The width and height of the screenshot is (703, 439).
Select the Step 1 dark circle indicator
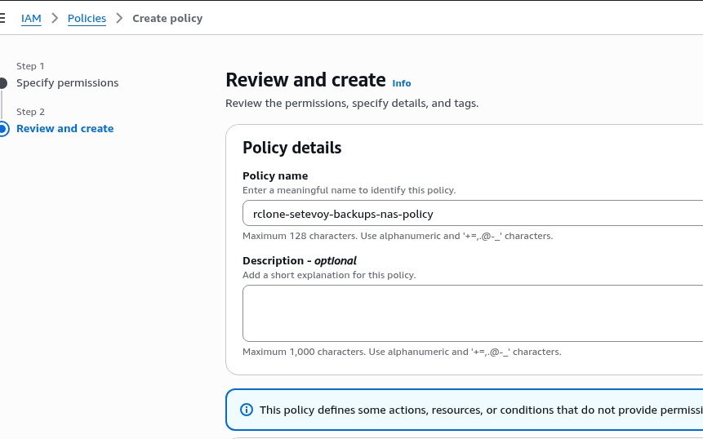click(2, 83)
